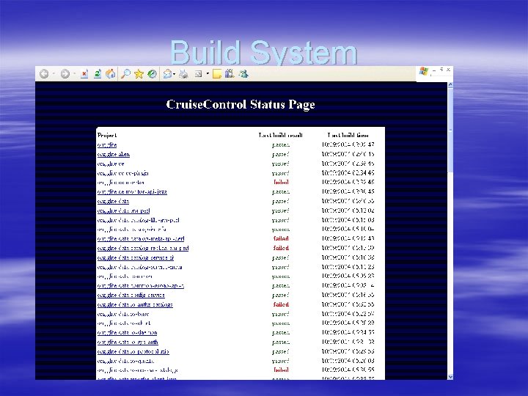Click the "CruiseControl Status Page" heading
The image size is (528, 396).
click(241, 104)
